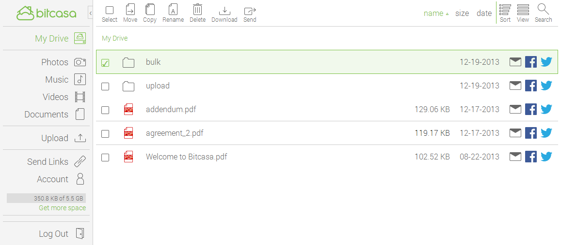Click the Get more space link
The image size is (561, 245).
63,208
